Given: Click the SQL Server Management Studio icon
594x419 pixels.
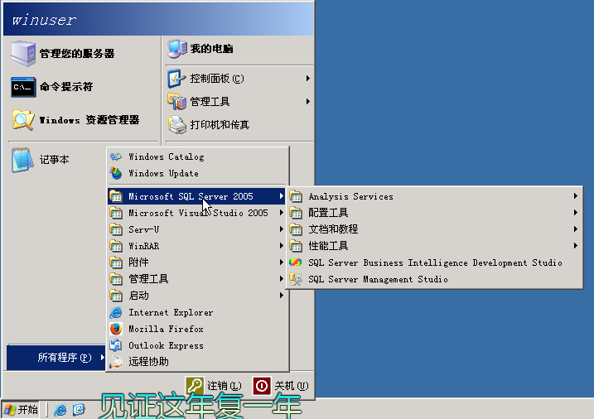Looking at the screenshot, I should tap(296, 279).
